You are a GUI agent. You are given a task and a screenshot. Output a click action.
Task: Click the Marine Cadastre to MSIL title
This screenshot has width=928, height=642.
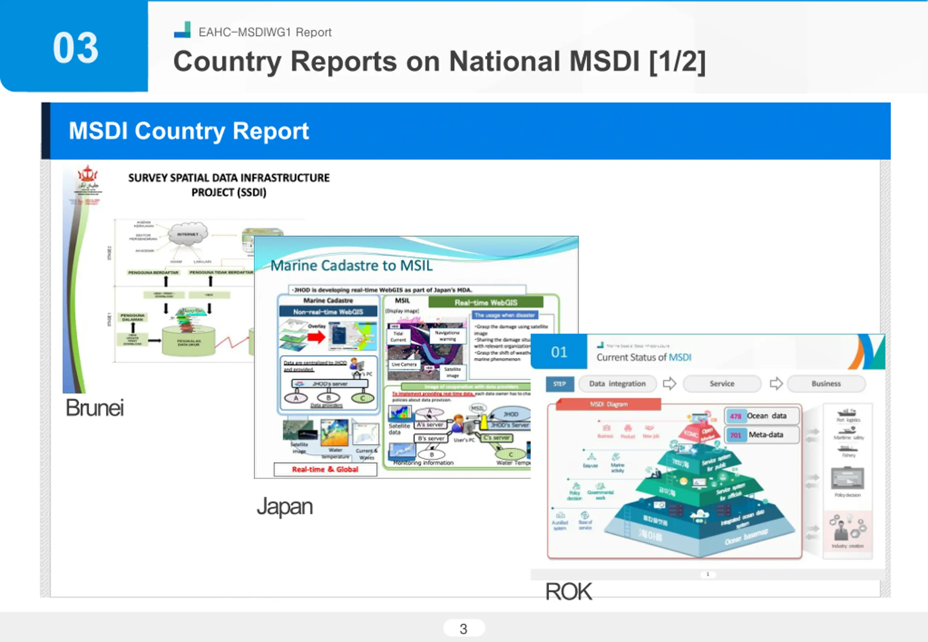(x=351, y=266)
